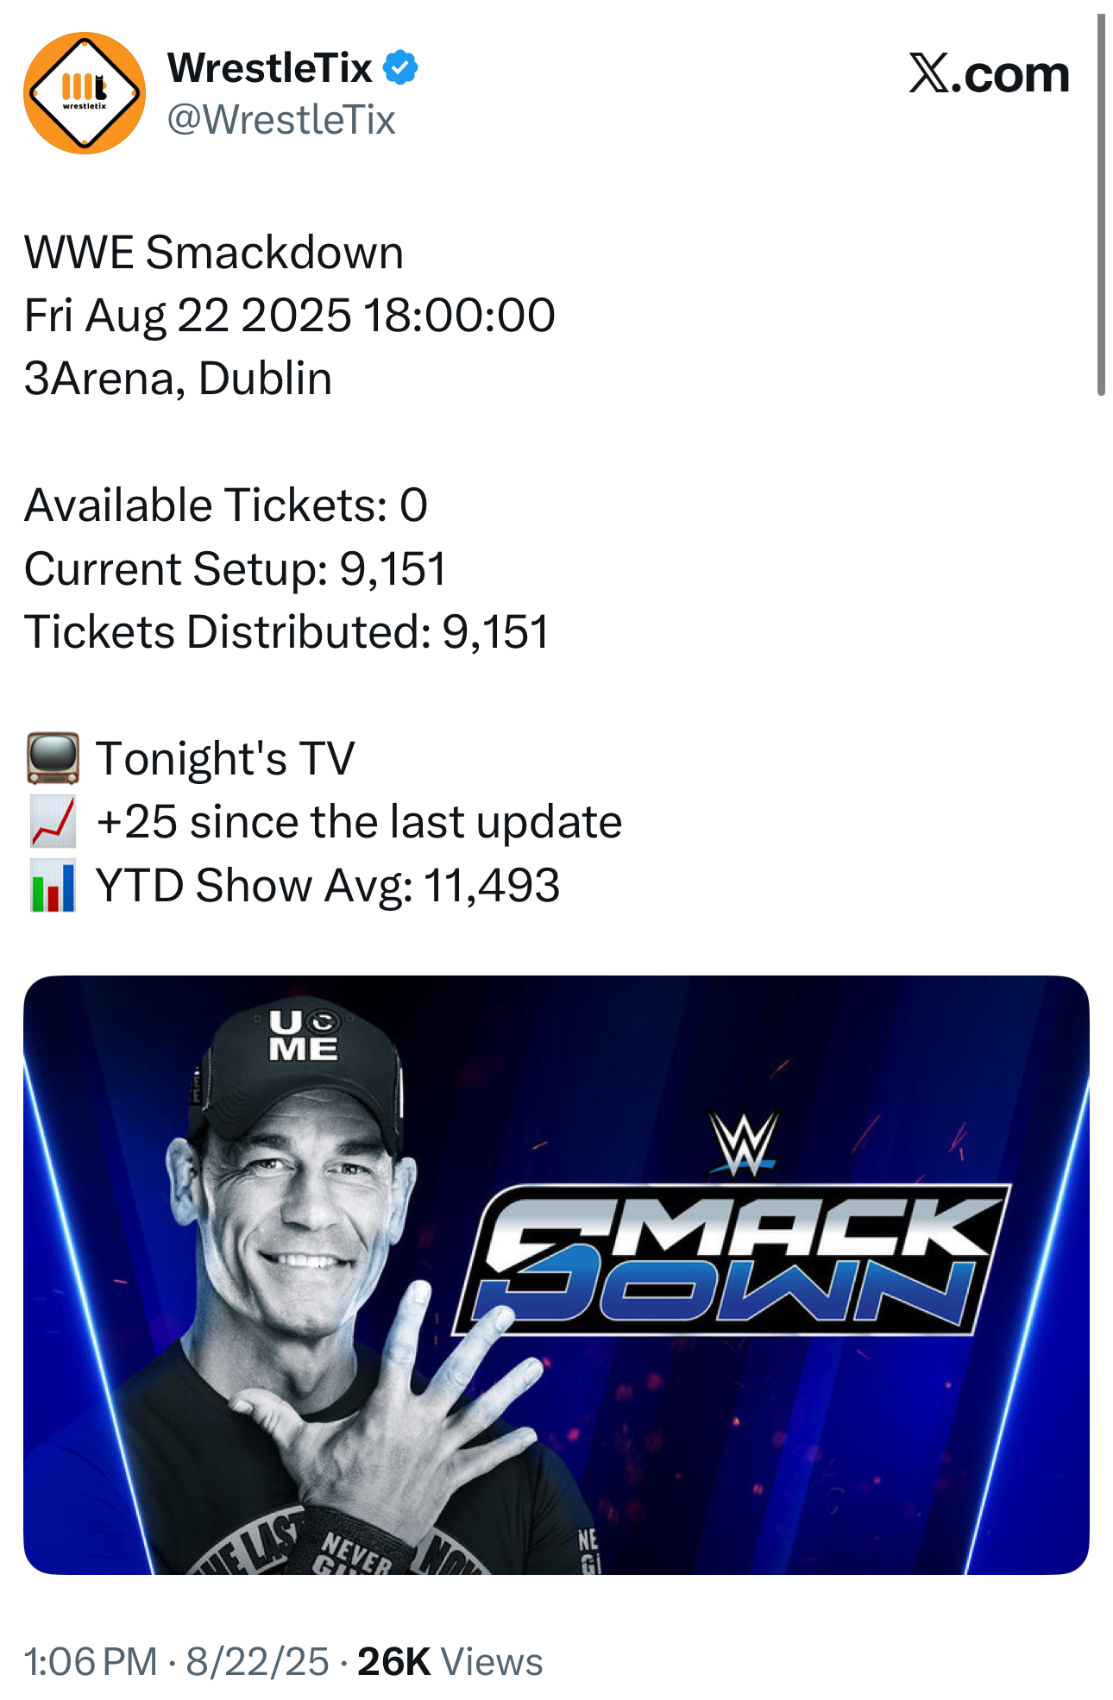Open the @WrestleTix handle link
Screen dimensions: 1113x1700
coord(280,119)
